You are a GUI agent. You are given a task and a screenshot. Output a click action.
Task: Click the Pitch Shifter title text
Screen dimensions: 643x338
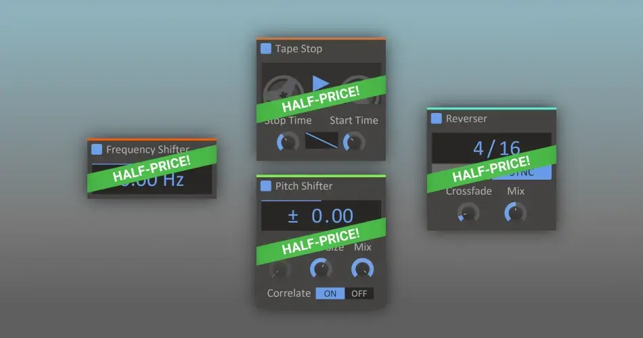304,186
